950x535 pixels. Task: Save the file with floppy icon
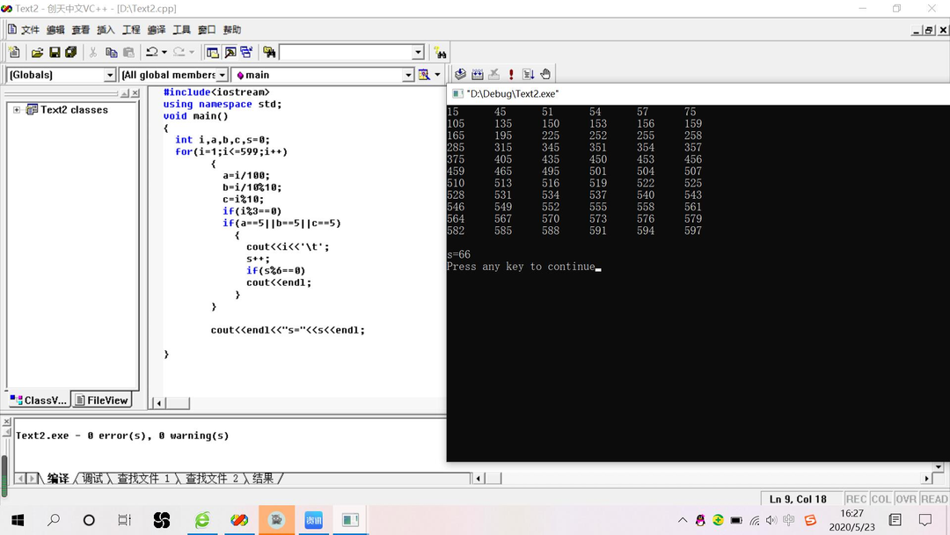(x=55, y=53)
